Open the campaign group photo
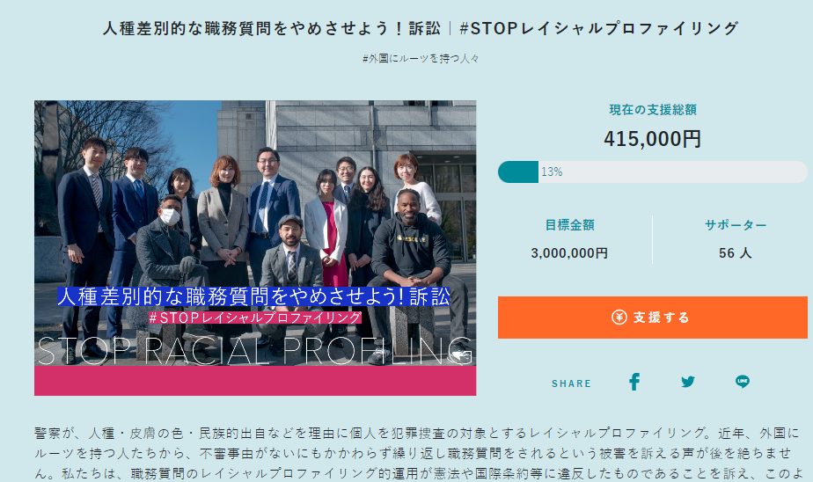 255,248
